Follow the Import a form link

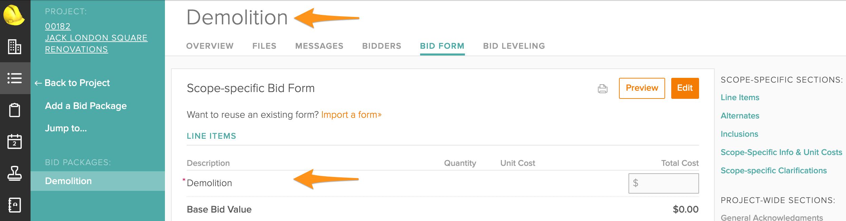(x=351, y=115)
